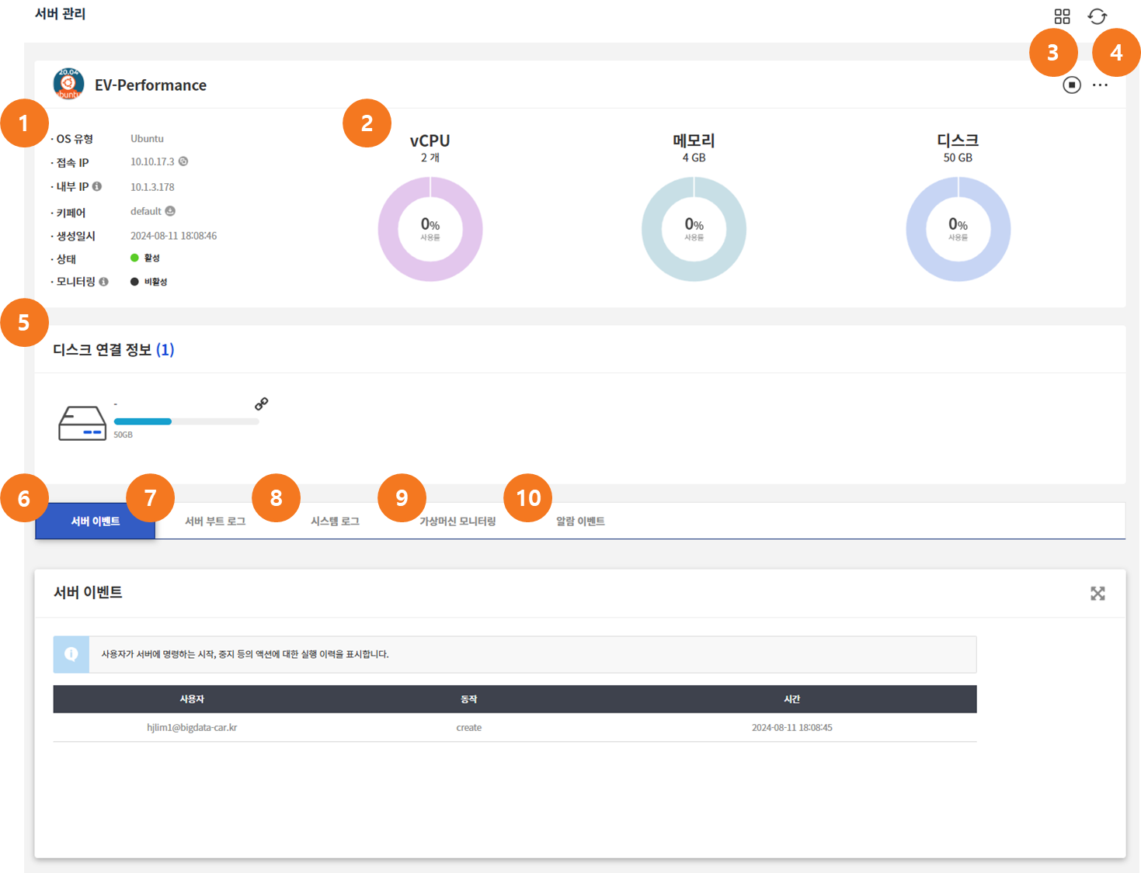Screen dimensions: 1141x873
Task: Click info icon next to 모니터링
Action: pyautogui.click(x=103, y=282)
